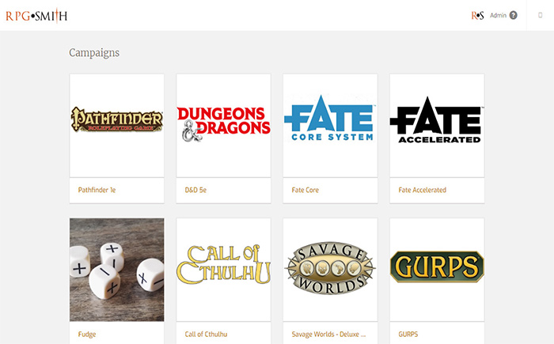Open the Fudge dice photo thumbnail
The image size is (554, 344).
click(117, 270)
